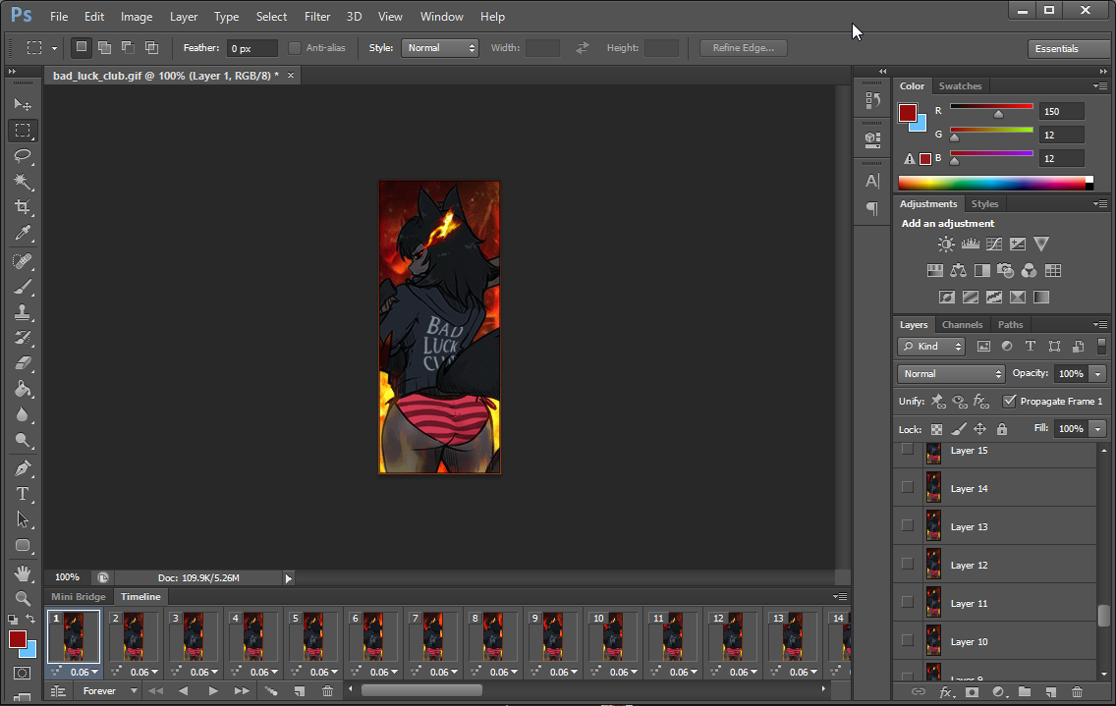The width and height of the screenshot is (1116, 706).
Task: Open the layer blend mode dropdown
Action: coord(951,374)
